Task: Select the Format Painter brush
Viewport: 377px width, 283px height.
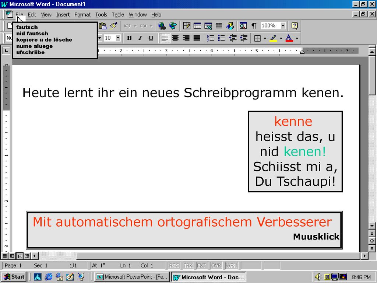Action: (x=113, y=25)
